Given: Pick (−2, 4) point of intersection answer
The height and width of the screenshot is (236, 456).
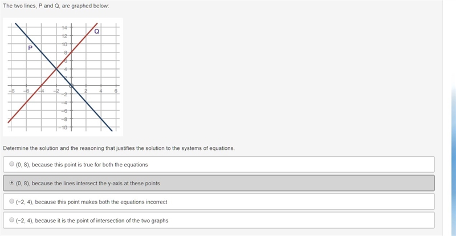Looking at the screenshot, I should tap(11, 220).
